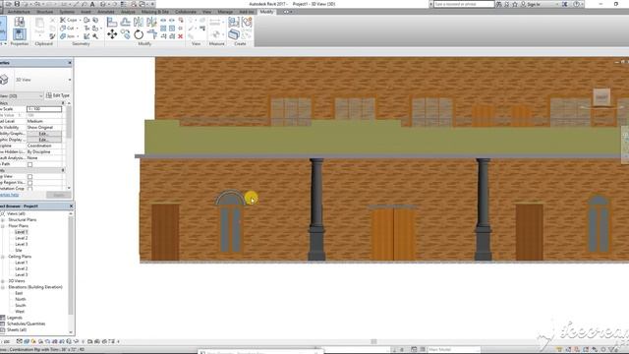This screenshot has width=629, height=354.
Task: Toggle the Crop View checkbox
Action: [29, 177]
